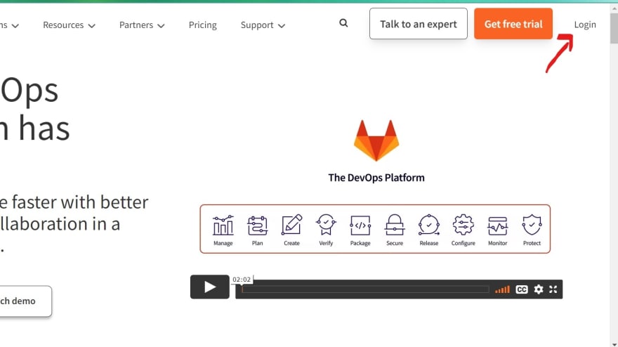Expand the Support menu
This screenshot has height=347, width=618.
click(263, 25)
